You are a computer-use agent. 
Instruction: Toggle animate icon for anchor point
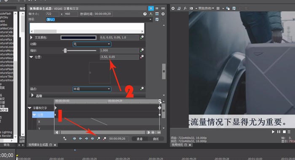[x=142, y=88]
